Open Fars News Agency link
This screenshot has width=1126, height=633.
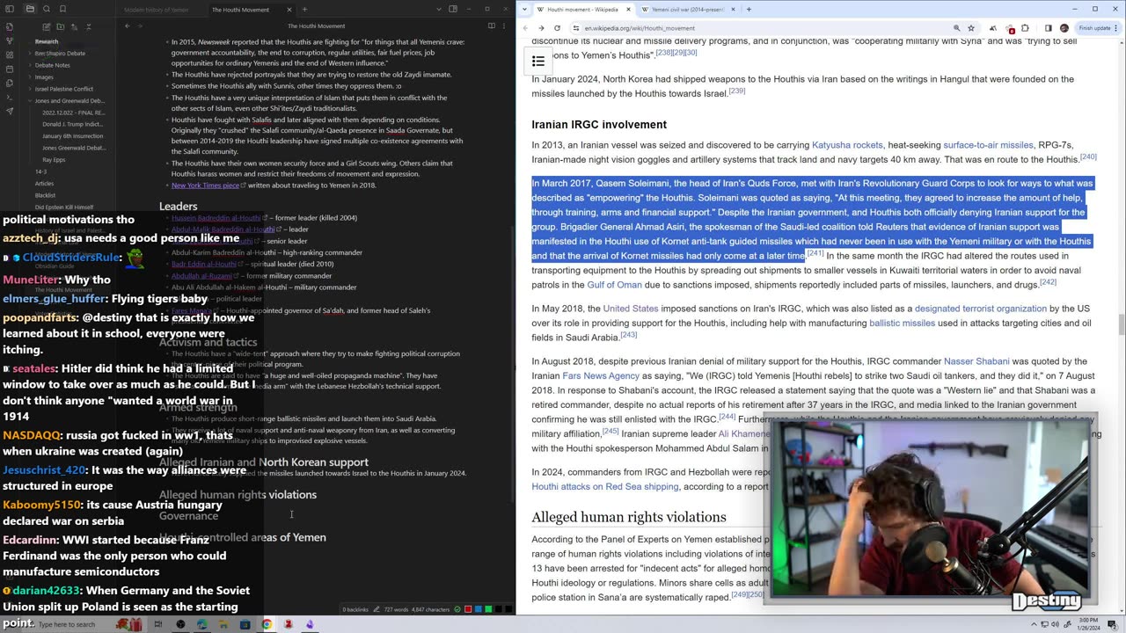tap(601, 375)
